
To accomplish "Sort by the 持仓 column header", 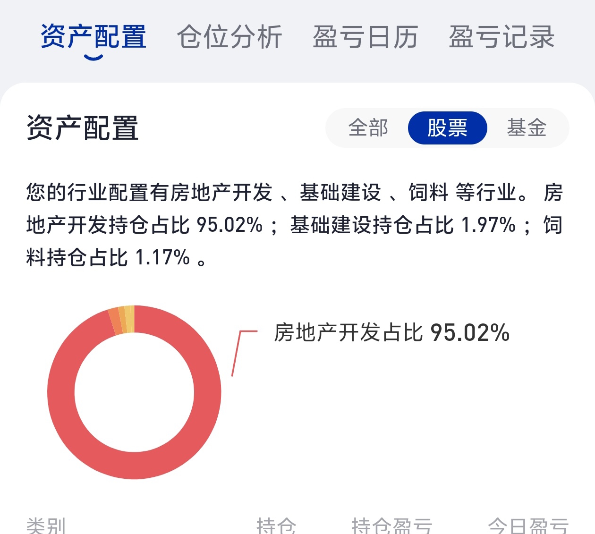I will pos(276,526).
